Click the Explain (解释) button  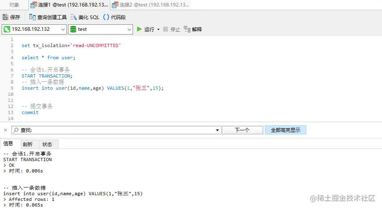coord(193,29)
